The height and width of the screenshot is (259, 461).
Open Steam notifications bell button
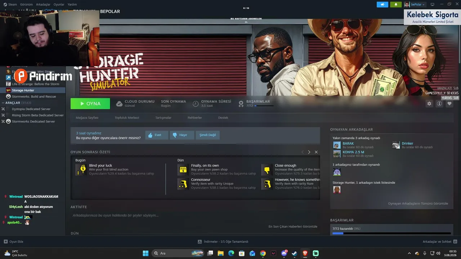pos(396,4)
